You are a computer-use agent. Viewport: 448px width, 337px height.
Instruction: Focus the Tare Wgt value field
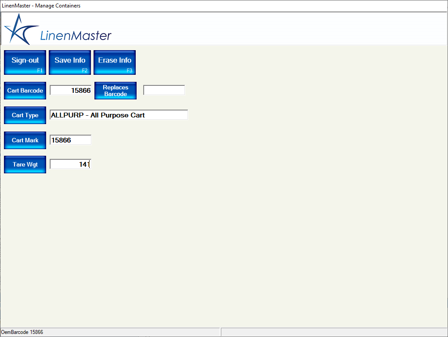point(71,164)
